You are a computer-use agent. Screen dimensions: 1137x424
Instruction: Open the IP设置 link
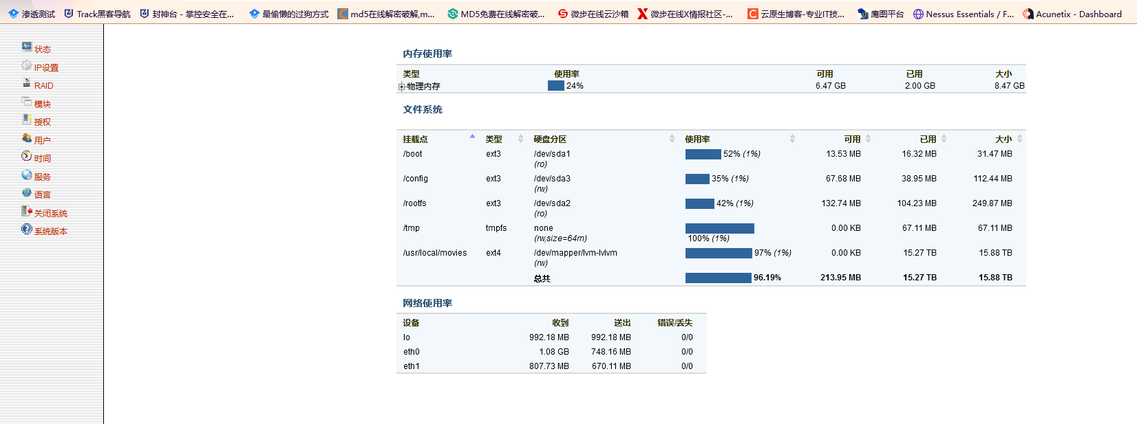click(46, 67)
